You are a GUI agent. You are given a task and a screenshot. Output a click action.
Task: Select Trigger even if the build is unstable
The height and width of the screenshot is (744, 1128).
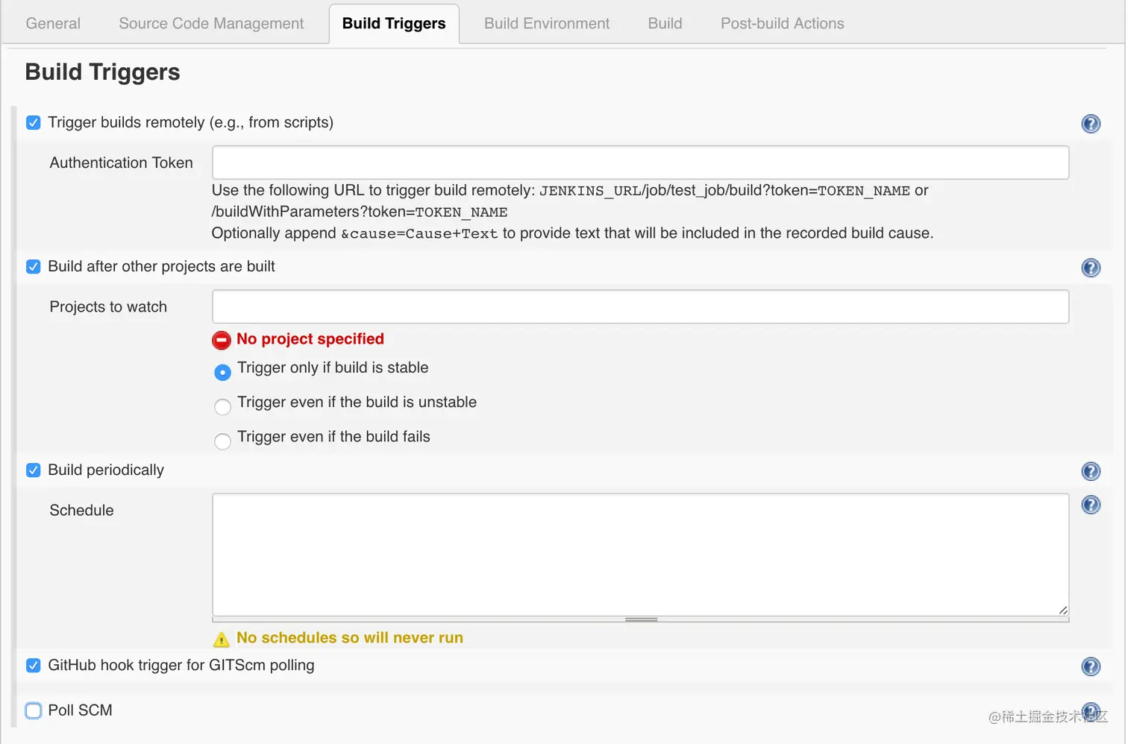(222, 406)
